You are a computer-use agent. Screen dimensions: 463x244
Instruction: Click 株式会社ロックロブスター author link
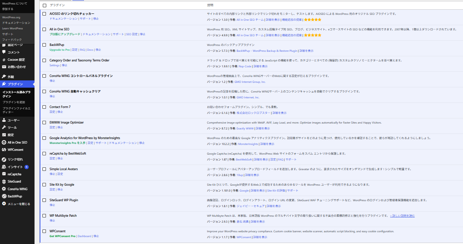[x=253, y=113]
